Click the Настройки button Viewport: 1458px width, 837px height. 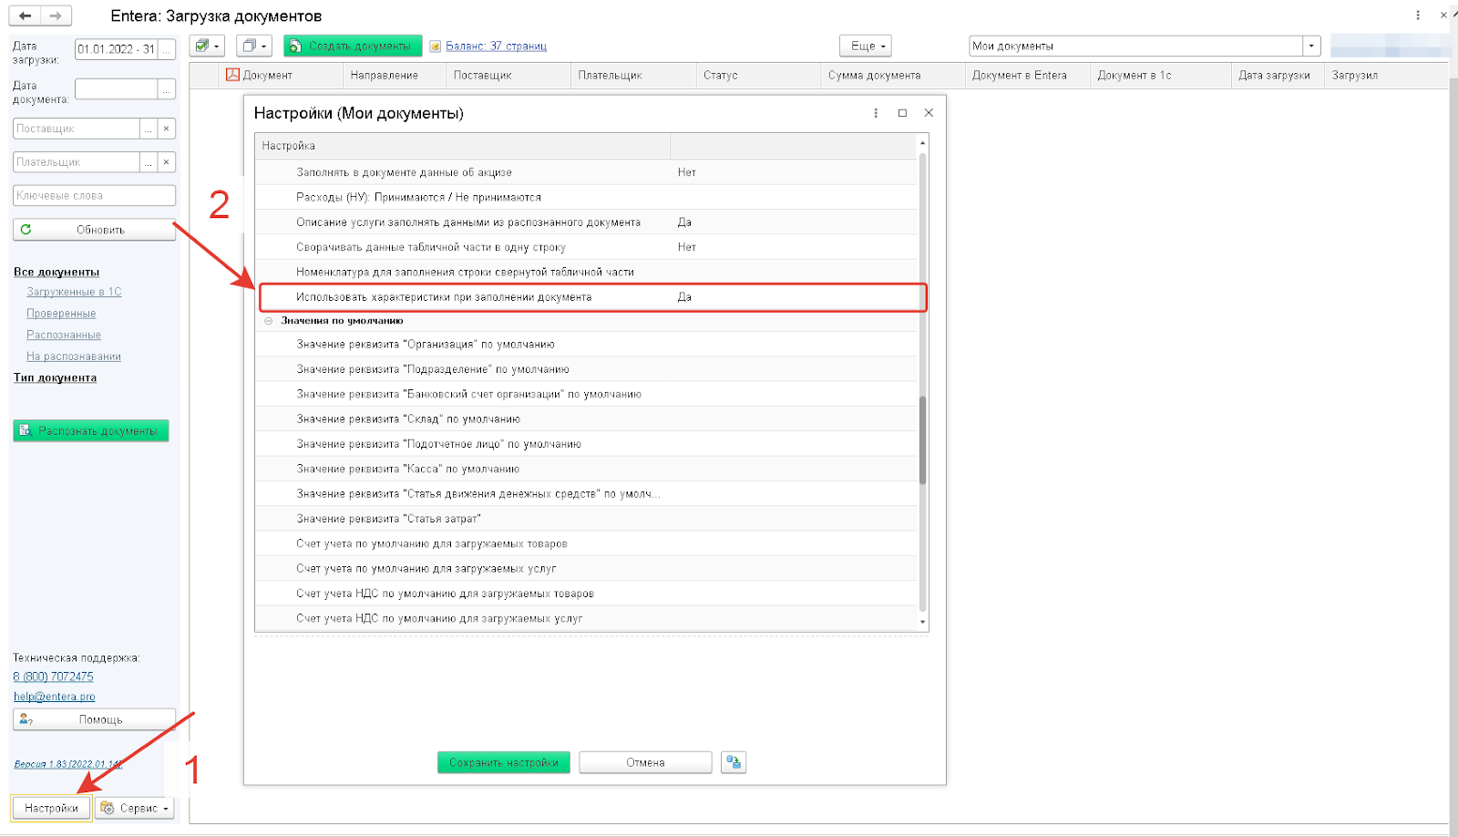pyautogui.click(x=51, y=808)
